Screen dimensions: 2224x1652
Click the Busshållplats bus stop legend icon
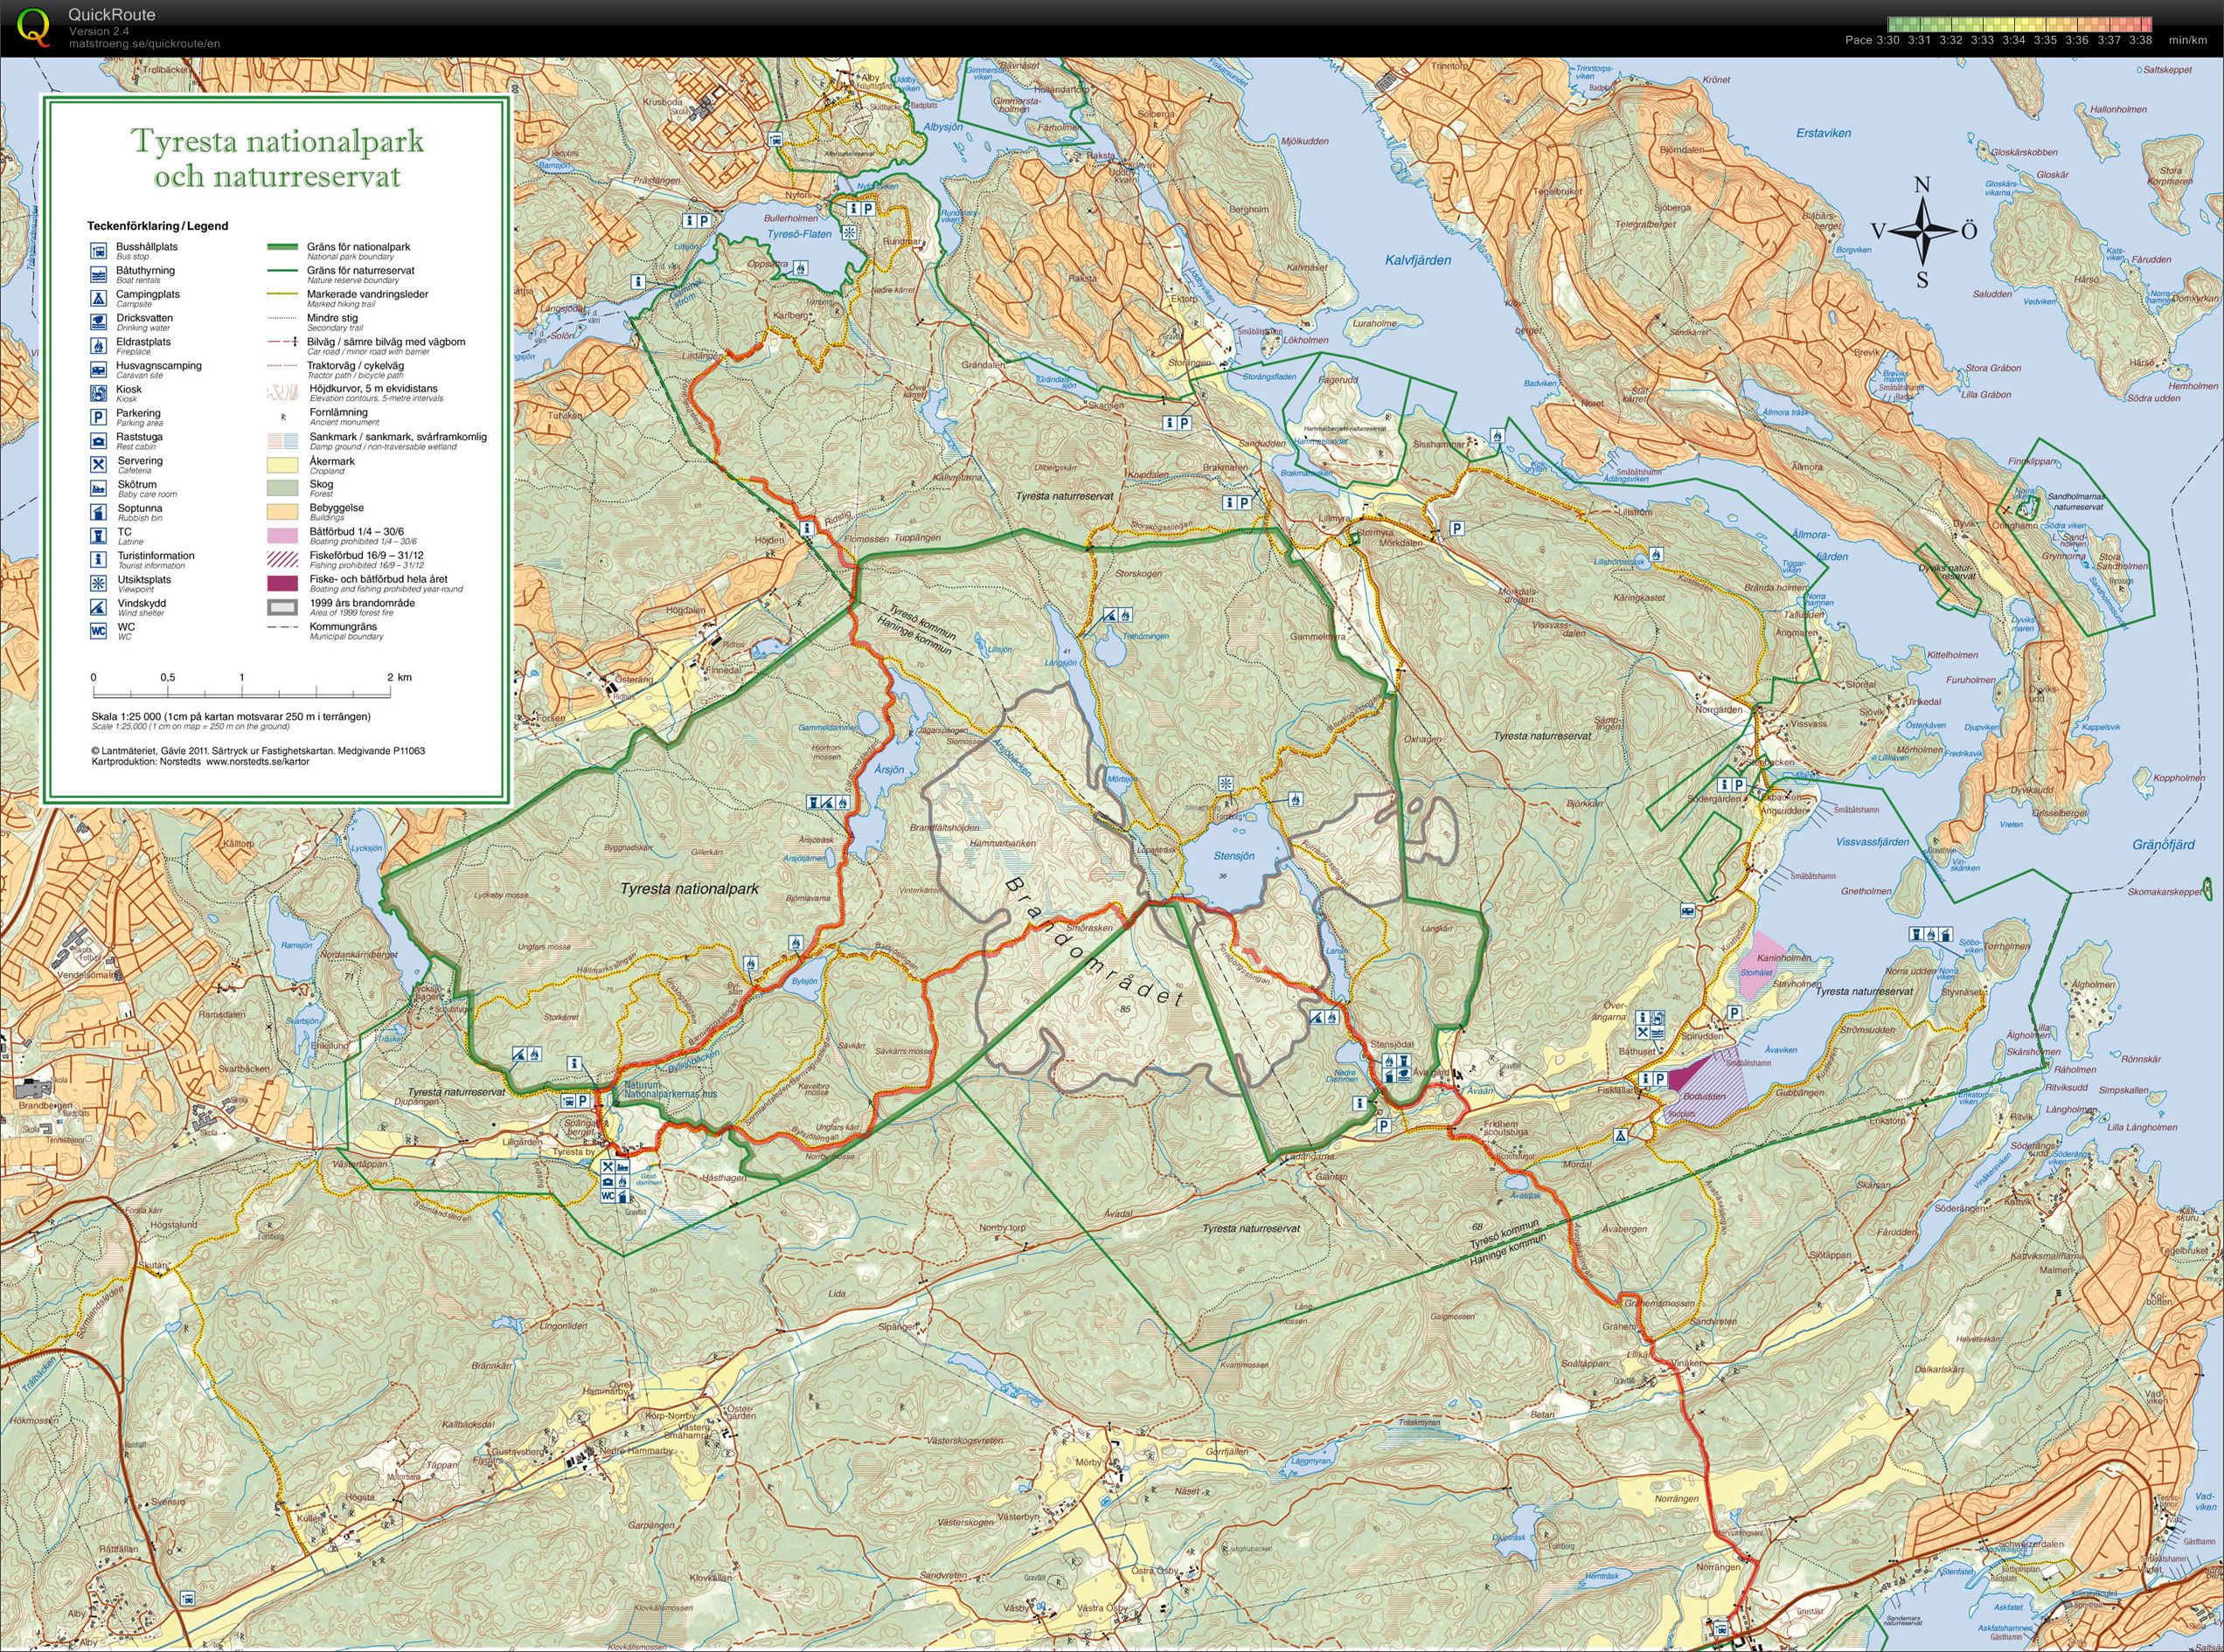pos(99,251)
